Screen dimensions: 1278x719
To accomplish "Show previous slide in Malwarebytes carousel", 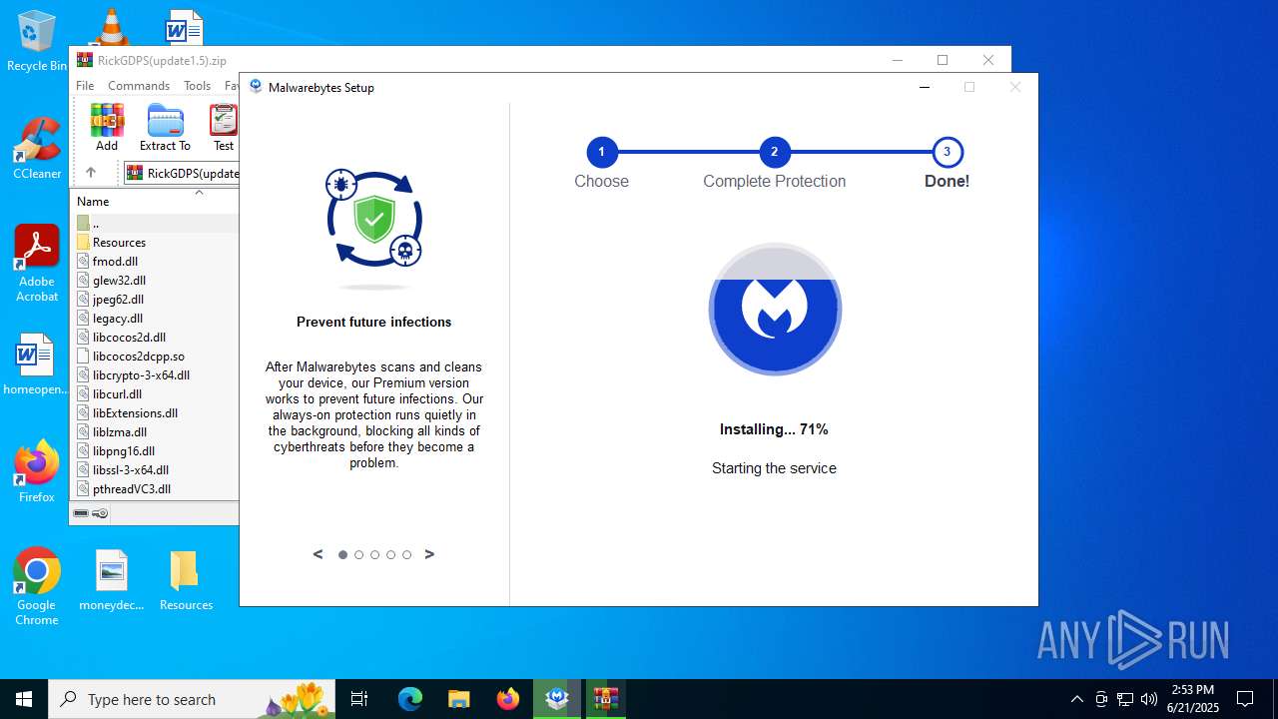I will pyautogui.click(x=319, y=554).
